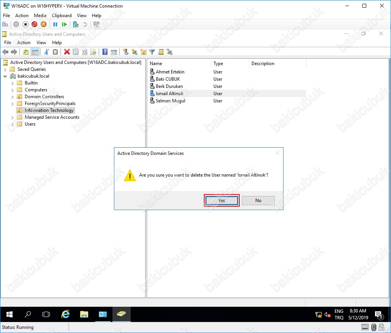This screenshot has width=391, height=333.
Task: Open the ADUC window's Action menu
Action: point(24,43)
